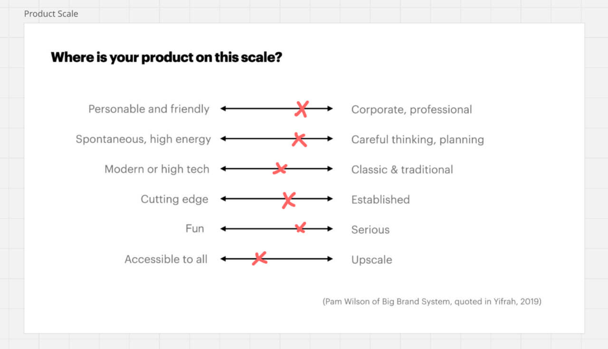Click the Pam Wilson citation text
The width and height of the screenshot is (608, 349).
(432, 301)
